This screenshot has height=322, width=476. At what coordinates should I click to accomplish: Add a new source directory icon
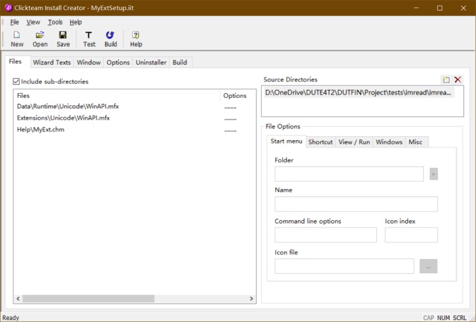446,79
